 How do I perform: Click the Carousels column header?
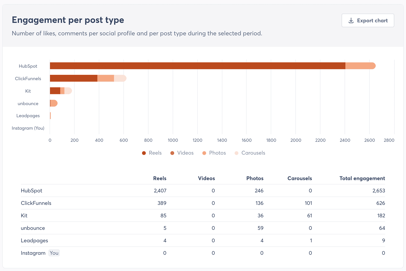300,178
